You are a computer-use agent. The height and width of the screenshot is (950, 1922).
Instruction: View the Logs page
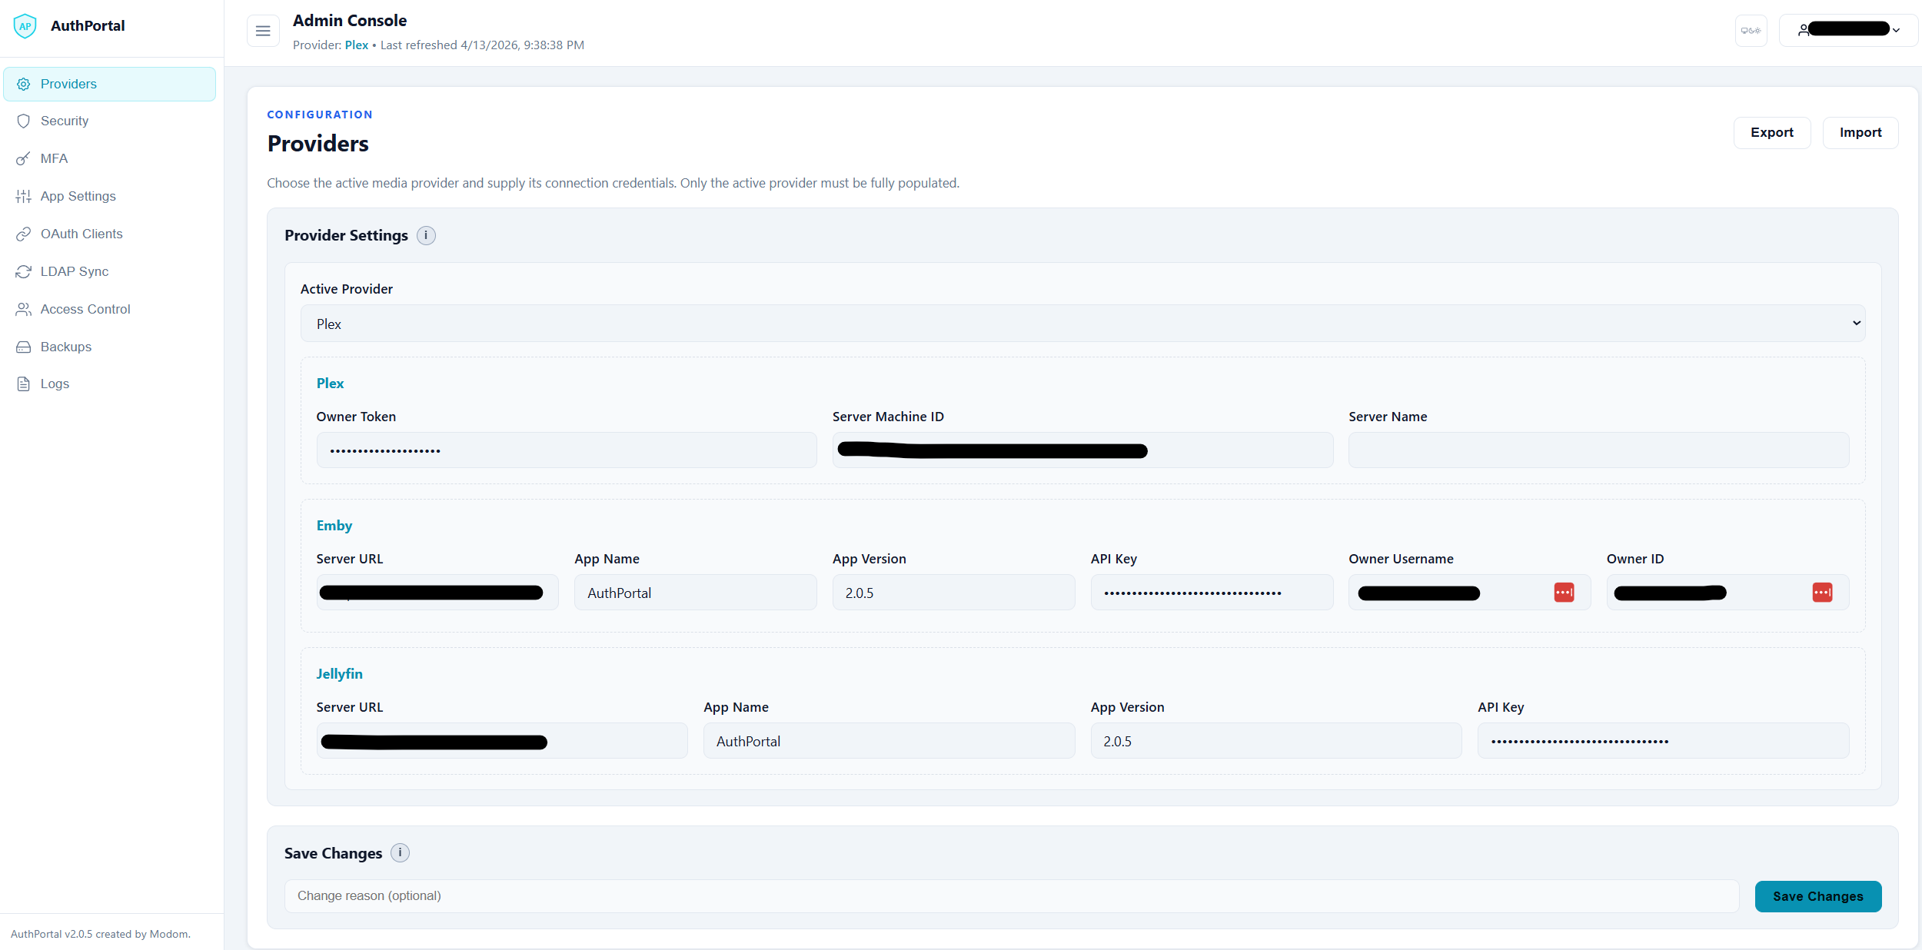click(109, 384)
